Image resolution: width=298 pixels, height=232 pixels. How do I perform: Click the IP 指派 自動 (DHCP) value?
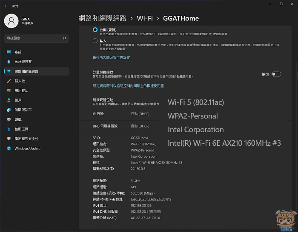140,114
